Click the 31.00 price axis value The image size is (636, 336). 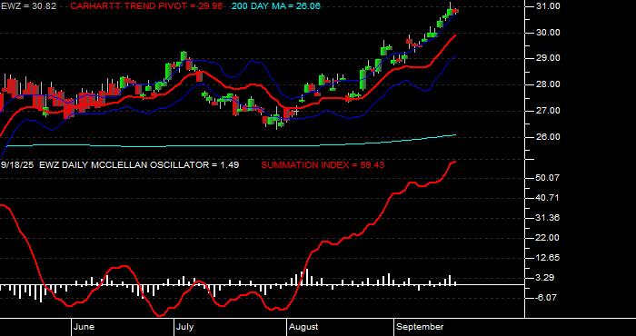tap(549, 6)
